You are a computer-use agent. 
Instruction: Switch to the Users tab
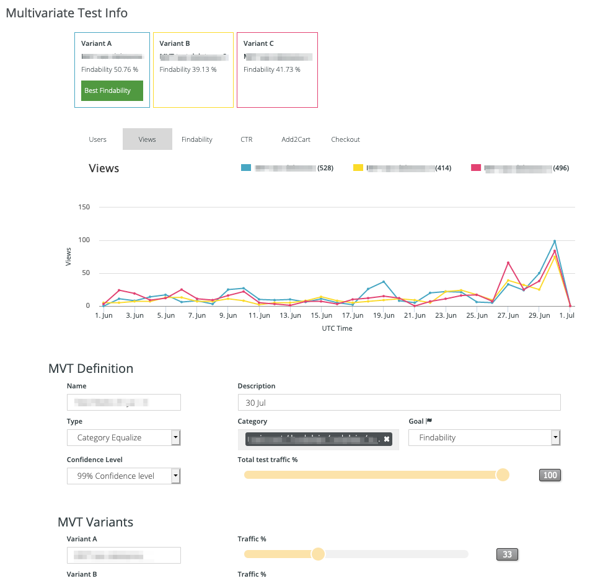click(x=98, y=139)
